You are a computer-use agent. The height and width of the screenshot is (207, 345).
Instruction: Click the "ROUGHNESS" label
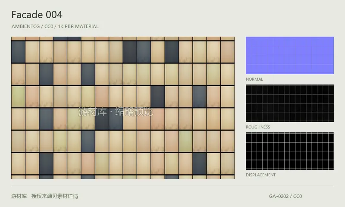point(258,127)
